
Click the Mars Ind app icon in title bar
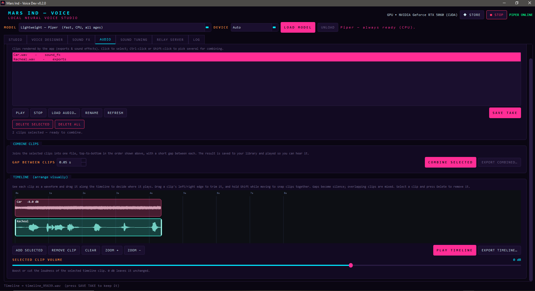coord(3,3)
